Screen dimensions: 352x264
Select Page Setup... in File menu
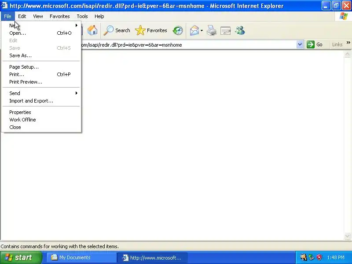41,67
